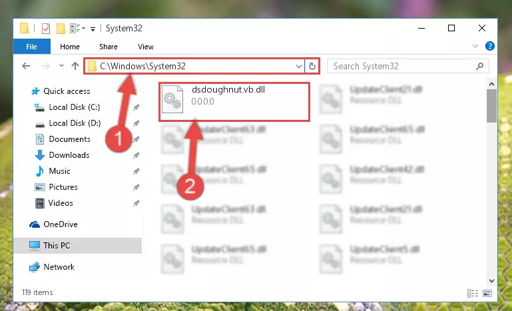Open Local Disk (C:) in sidebar

click(75, 107)
